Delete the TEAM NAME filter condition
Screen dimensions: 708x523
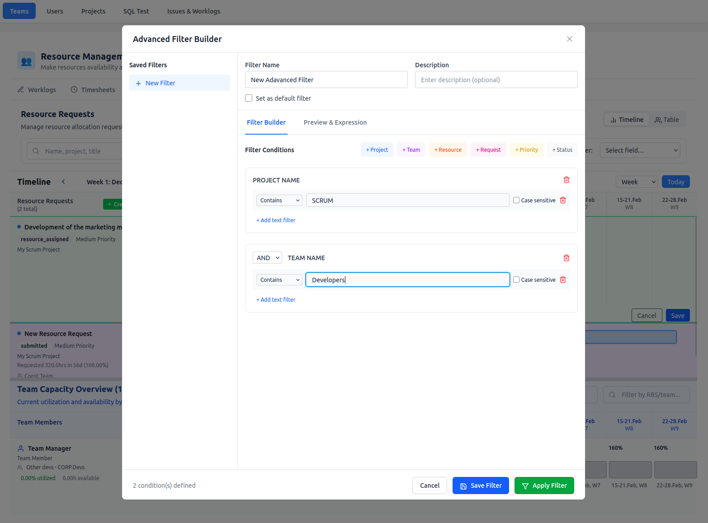566,257
